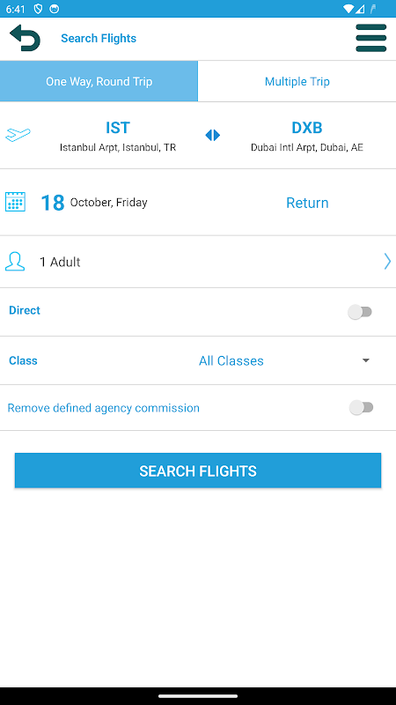Add a Return date
The width and height of the screenshot is (396, 705).
point(307,203)
